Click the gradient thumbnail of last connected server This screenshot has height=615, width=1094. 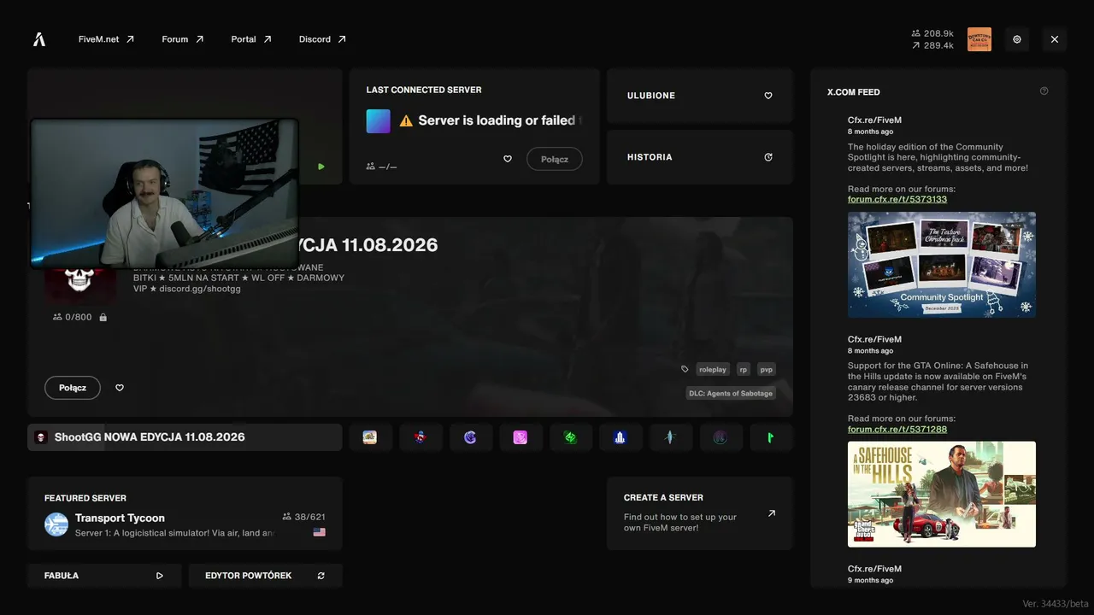[379, 121]
